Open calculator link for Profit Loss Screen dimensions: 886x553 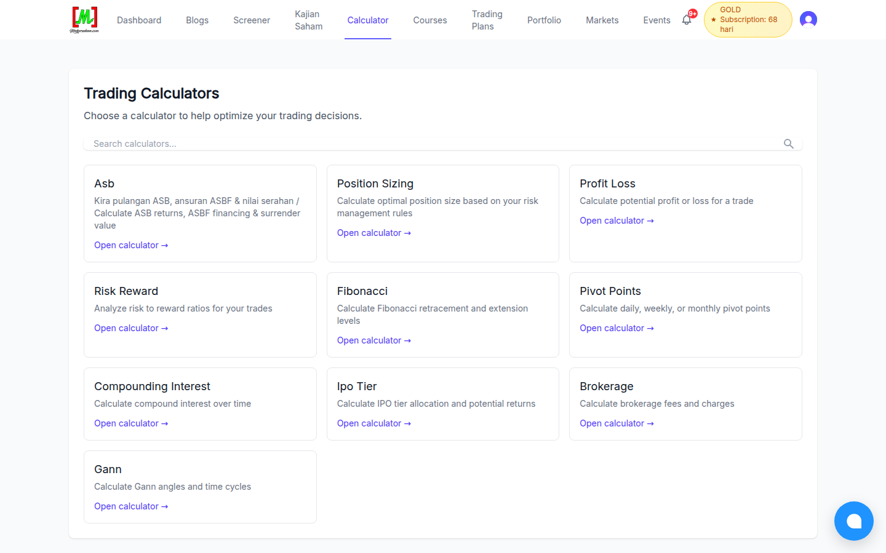617,221
